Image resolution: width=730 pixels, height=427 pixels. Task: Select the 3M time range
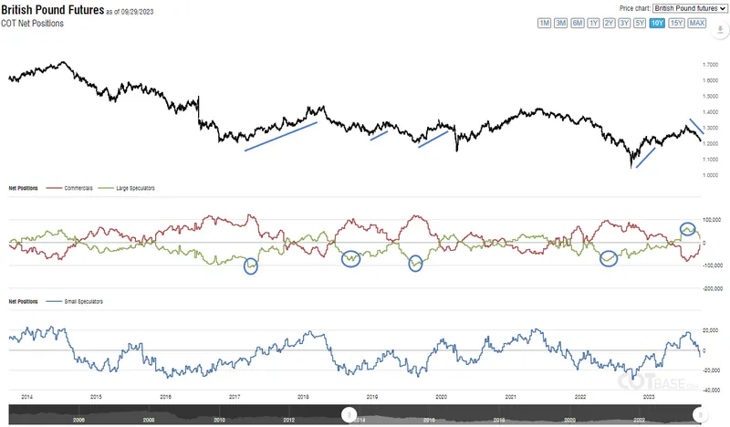560,24
